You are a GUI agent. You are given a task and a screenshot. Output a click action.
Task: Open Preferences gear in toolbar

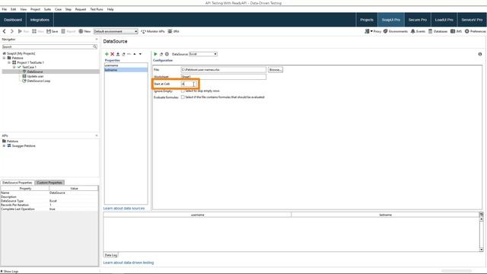476,31
